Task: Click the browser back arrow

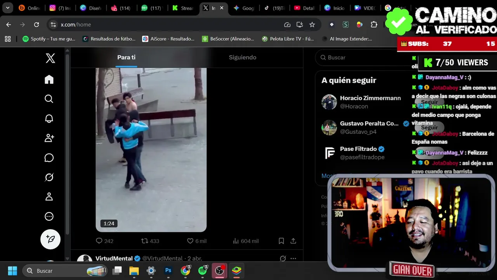Action: pyautogui.click(x=9, y=24)
